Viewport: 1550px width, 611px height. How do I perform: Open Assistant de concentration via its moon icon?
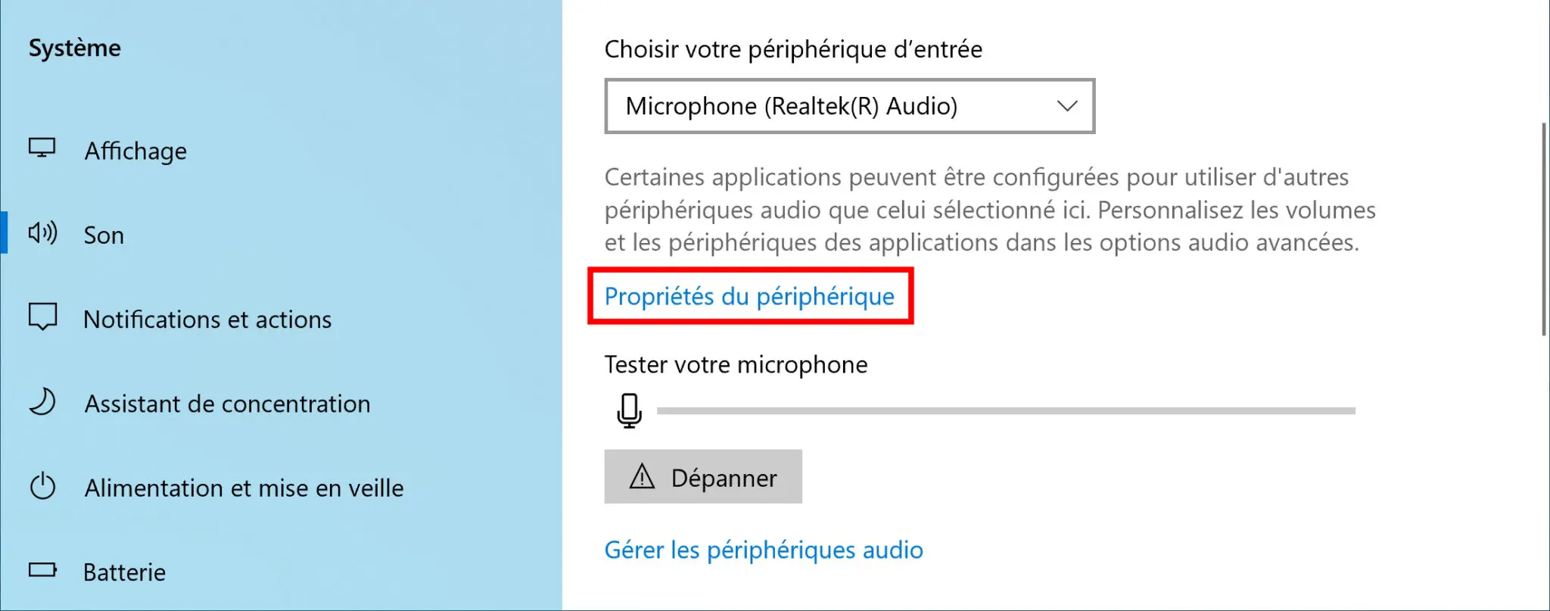tap(43, 404)
